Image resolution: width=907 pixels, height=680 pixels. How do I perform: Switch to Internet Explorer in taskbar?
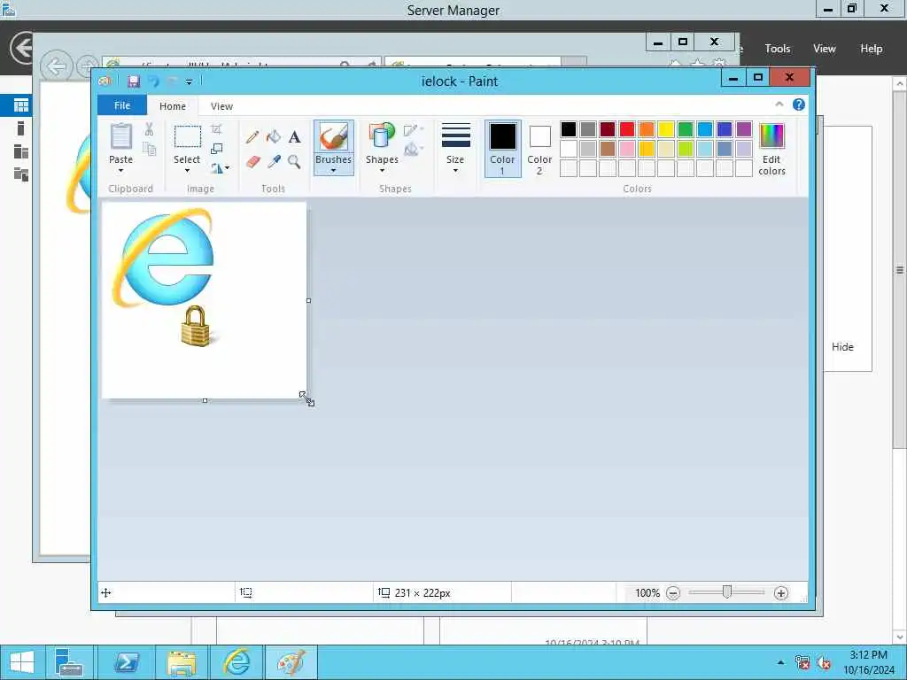click(236, 662)
